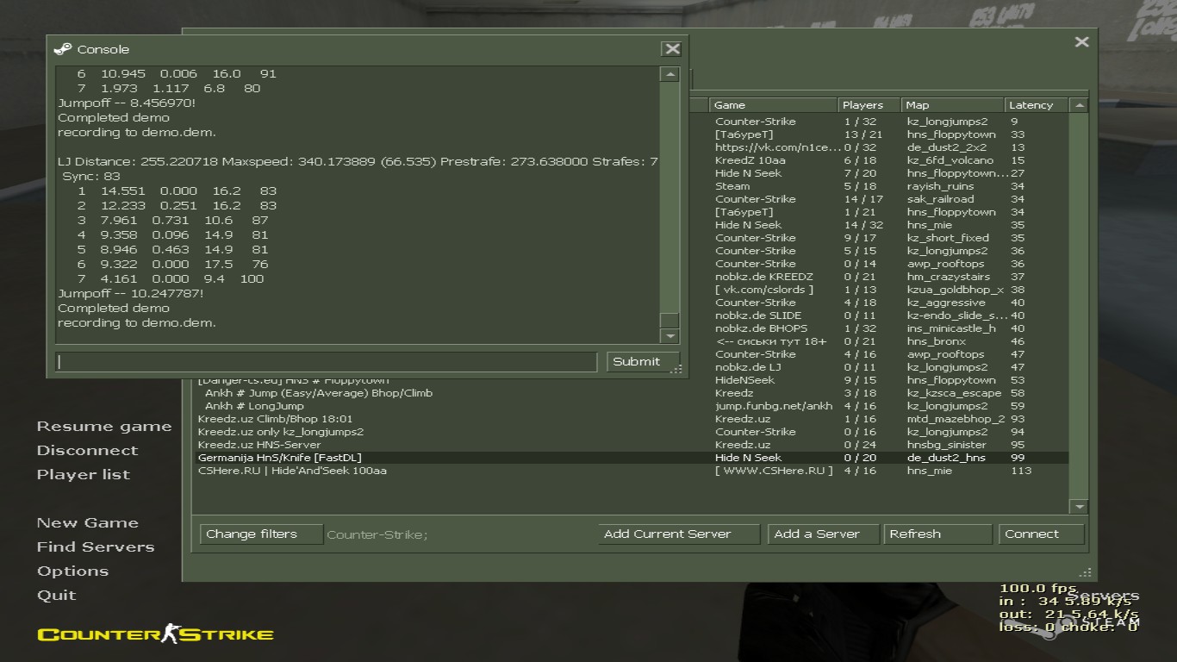The image size is (1177, 662).
Task: Click the nobkz.de BHOPS game cell
Action: pos(761,328)
